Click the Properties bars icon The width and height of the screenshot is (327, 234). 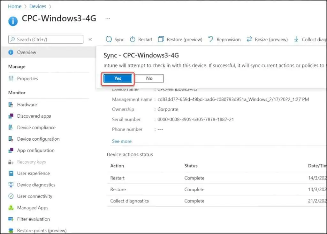tap(11, 78)
